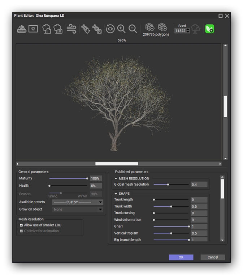The width and height of the screenshot is (243, 275).
Task: Click the wind settings icon
Action: click(x=71, y=29)
